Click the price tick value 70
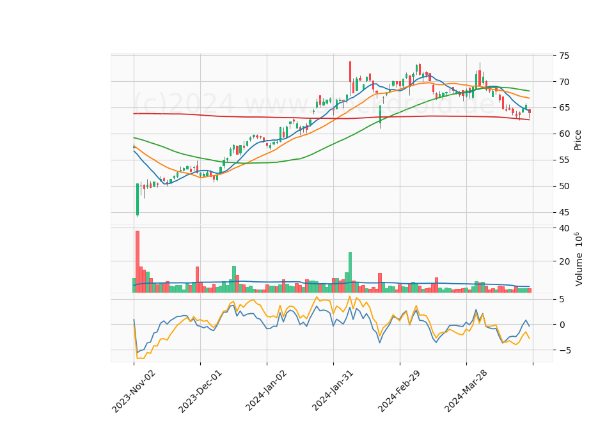The image size is (614, 441). pos(564,82)
